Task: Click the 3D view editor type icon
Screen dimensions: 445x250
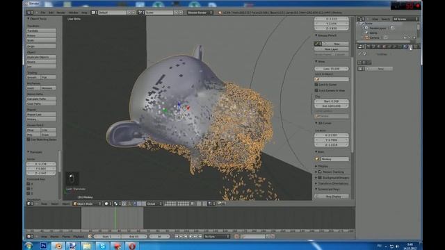Action: point(29,203)
